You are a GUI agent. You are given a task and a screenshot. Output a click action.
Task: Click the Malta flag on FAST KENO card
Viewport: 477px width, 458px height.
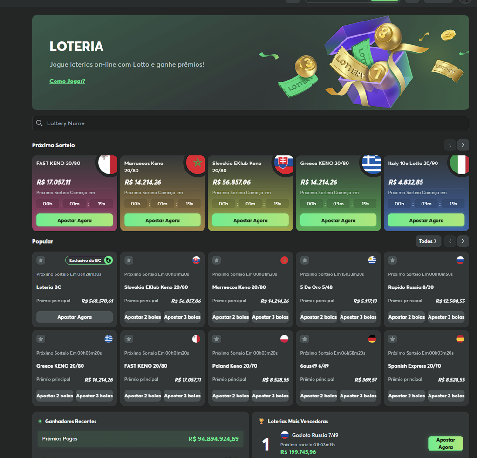[108, 164]
